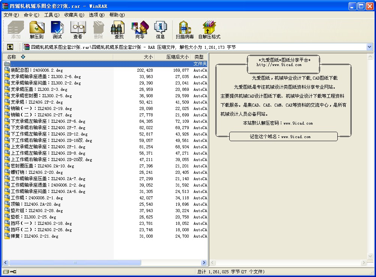This screenshot has width=376, height=277.
Task: Open the 帮助(H) menu
Action: (117, 15)
